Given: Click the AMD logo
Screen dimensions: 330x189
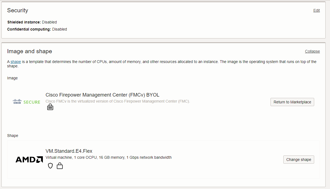Looking at the screenshot, I should (x=29, y=160).
